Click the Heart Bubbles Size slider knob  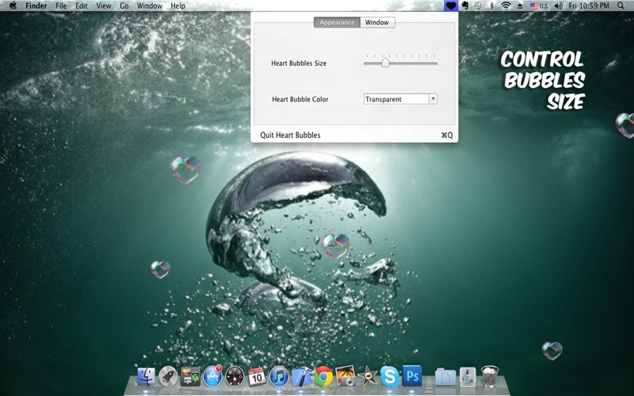pos(385,63)
